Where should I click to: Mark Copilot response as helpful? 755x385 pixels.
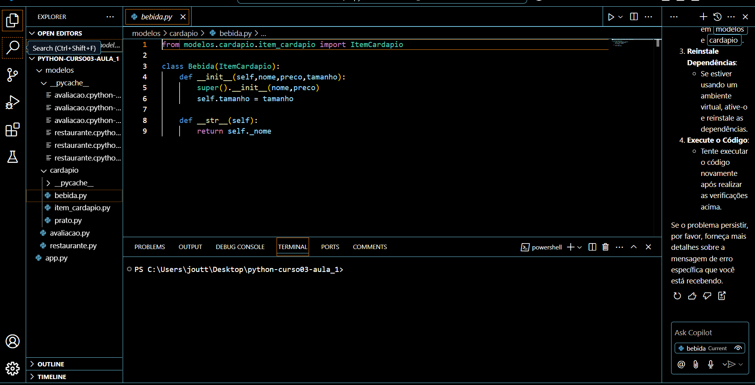(x=692, y=296)
